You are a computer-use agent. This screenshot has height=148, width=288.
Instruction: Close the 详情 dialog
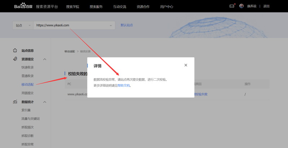[x=186, y=65]
